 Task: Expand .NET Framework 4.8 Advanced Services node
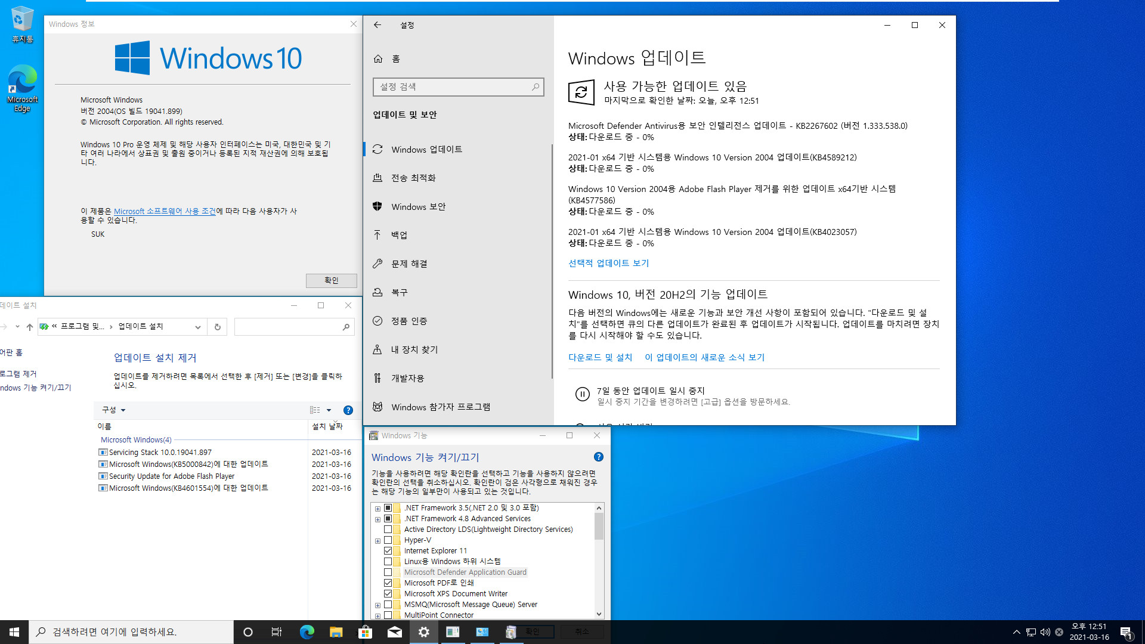(x=377, y=519)
